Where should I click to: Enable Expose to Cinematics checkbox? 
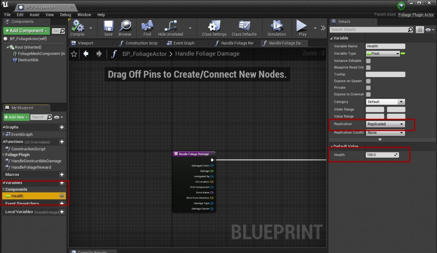(368, 94)
